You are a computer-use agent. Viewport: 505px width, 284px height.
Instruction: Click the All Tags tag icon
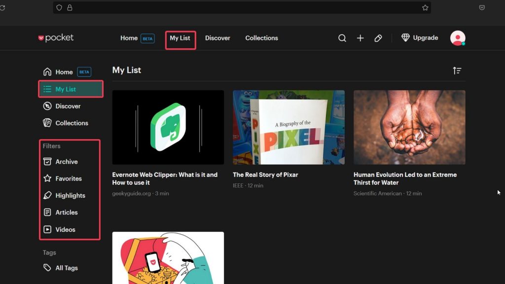click(x=47, y=268)
